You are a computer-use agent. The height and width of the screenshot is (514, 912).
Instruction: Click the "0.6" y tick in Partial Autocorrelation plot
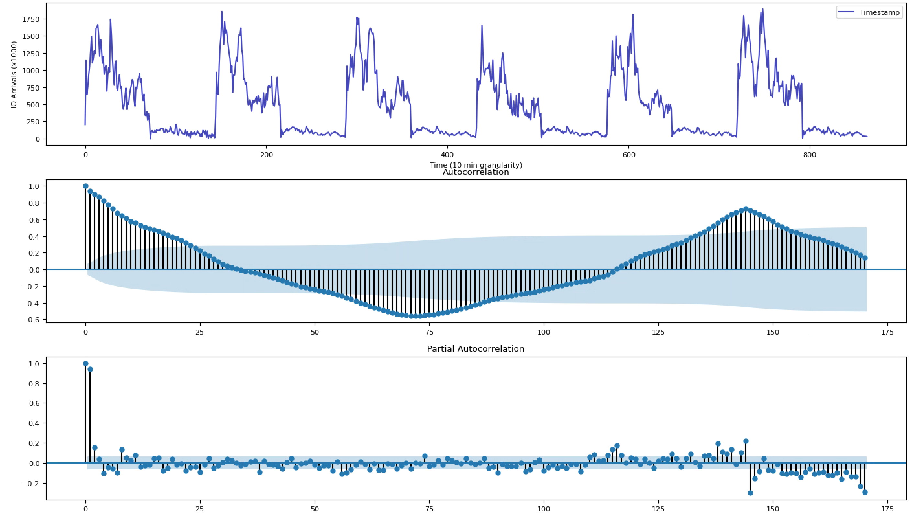point(33,403)
